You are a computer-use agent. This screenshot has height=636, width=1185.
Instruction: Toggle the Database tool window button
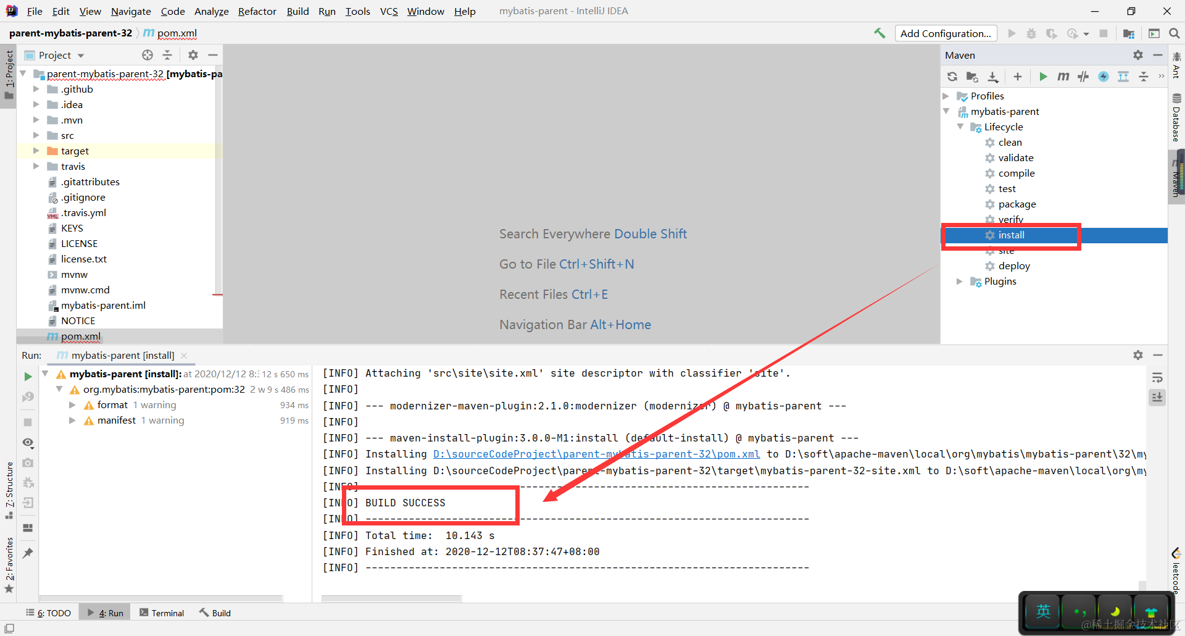(x=1176, y=117)
